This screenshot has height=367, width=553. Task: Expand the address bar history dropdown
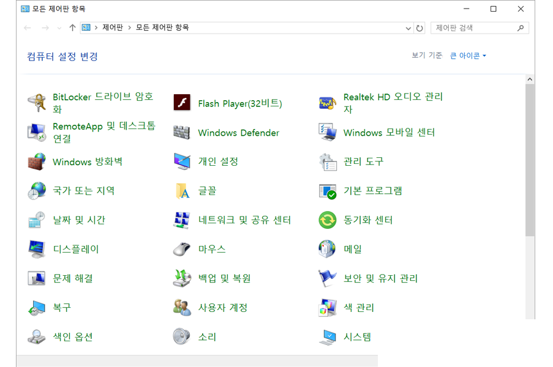[408, 28]
